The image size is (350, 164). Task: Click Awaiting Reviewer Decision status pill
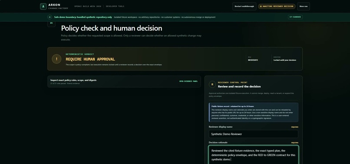tap(277, 6)
